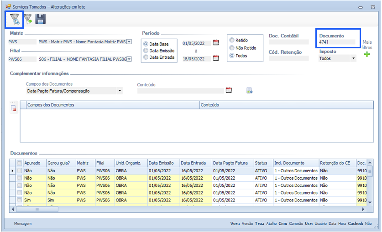Open the Imposto dropdown showing Todos

coord(353,58)
